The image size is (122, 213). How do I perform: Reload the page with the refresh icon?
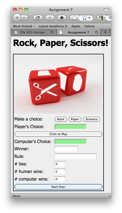tap(38, 18)
